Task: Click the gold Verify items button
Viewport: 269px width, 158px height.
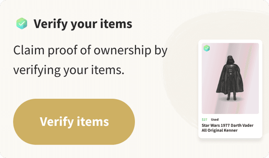Action: [x=74, y=121]
